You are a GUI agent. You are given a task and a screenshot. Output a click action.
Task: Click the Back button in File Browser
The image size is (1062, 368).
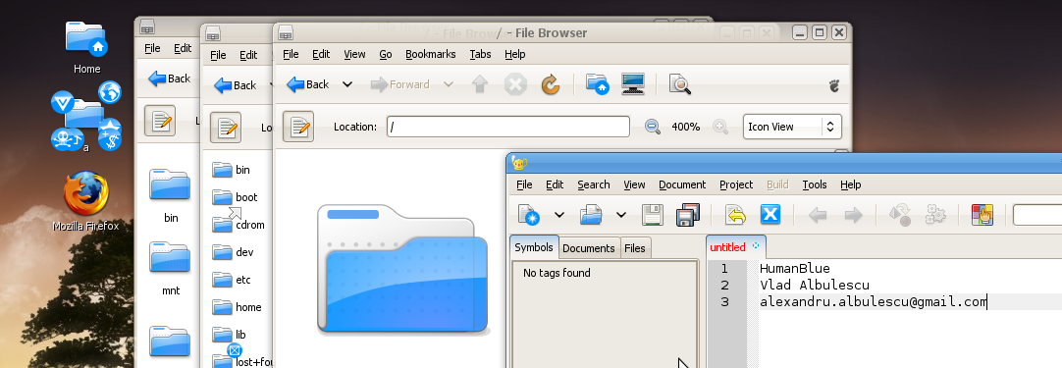pyautogui.click(x=308, y=84)
